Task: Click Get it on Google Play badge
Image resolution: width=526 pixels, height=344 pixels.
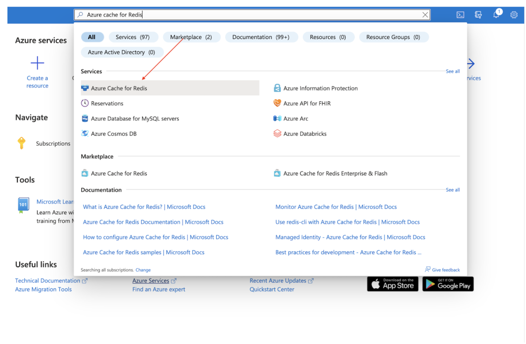Action: pos(448,284)
